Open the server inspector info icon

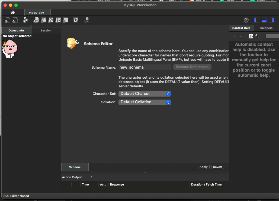click(x=25, y=20)
